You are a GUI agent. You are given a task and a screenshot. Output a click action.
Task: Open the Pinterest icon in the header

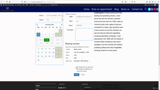154,9
